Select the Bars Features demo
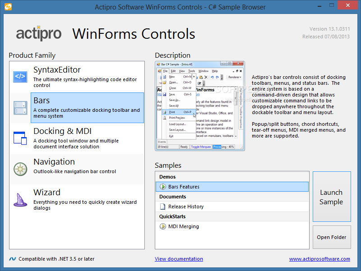Image resolution: width=361 pixels, height=271 pixels. tap(232, 187)
